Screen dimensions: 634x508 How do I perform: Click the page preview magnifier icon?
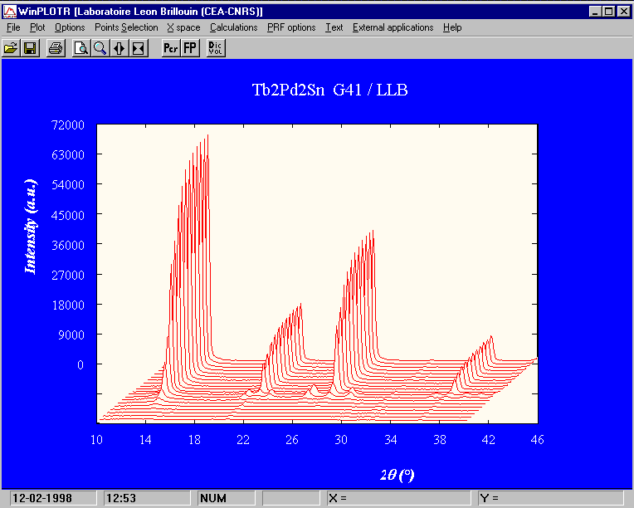[80, 48]
